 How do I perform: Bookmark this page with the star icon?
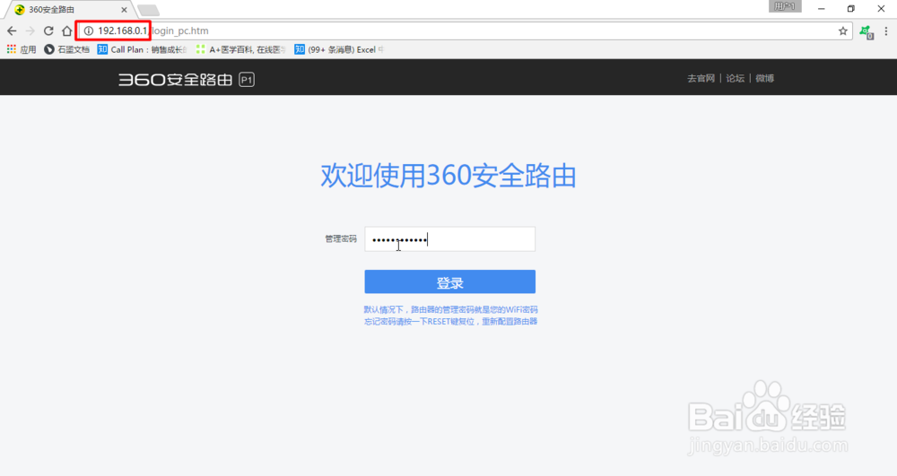coord(842,30)
